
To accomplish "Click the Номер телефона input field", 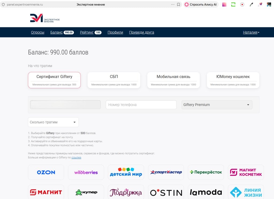I will pyautogui.click(x=141, y=105).
